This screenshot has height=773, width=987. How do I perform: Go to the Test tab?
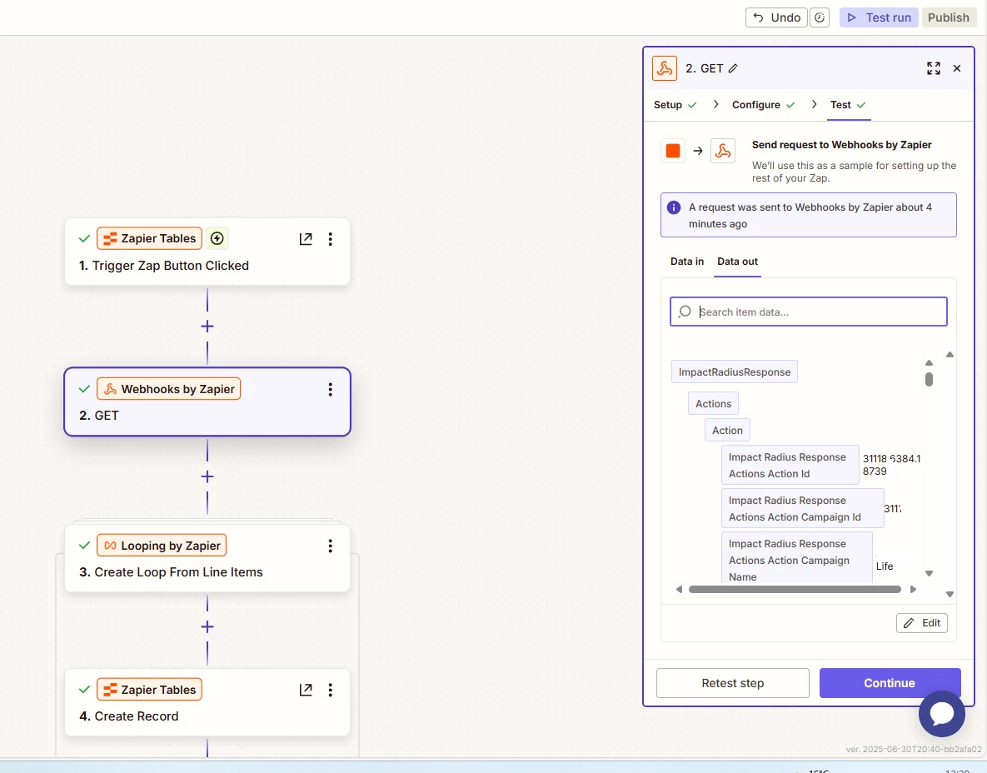[848, 104]
